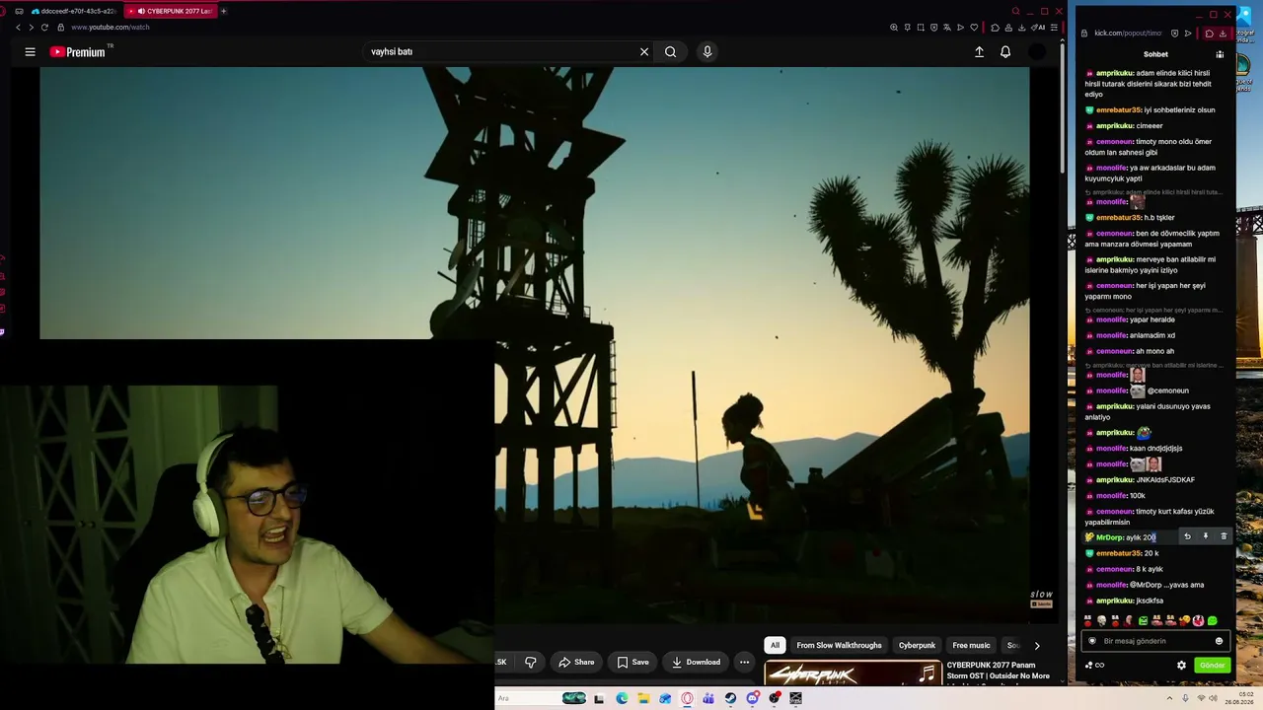
Task: Open Opera easy setup sliders icon
Action: pyautogui.click(x=1056, y=28)
